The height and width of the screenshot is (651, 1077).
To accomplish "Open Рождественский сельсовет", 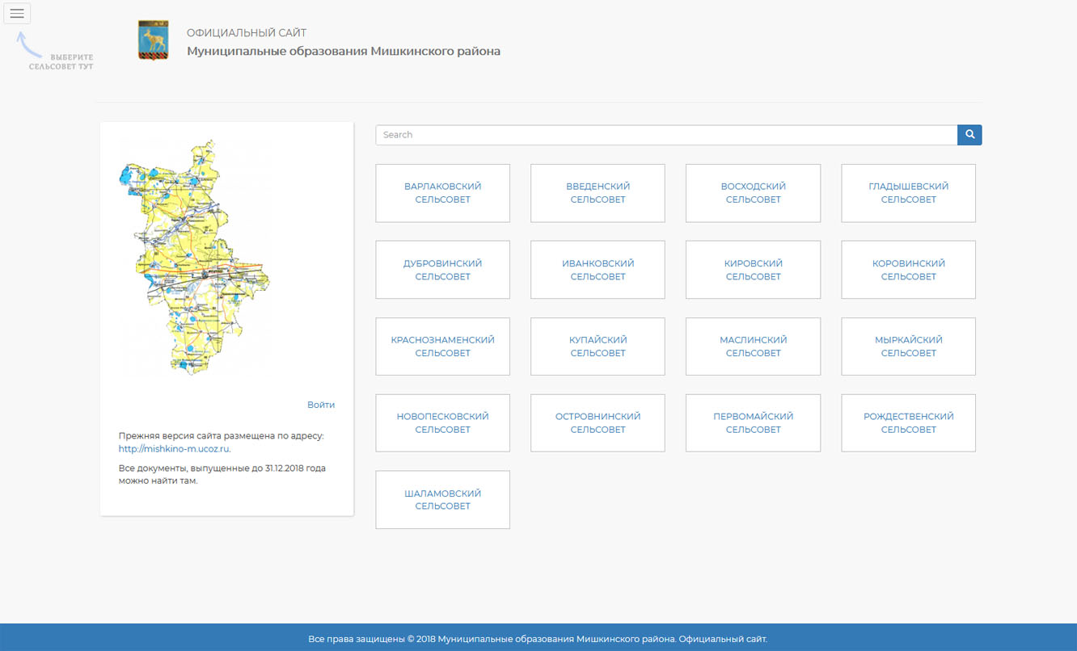I will tap(909, 423).
